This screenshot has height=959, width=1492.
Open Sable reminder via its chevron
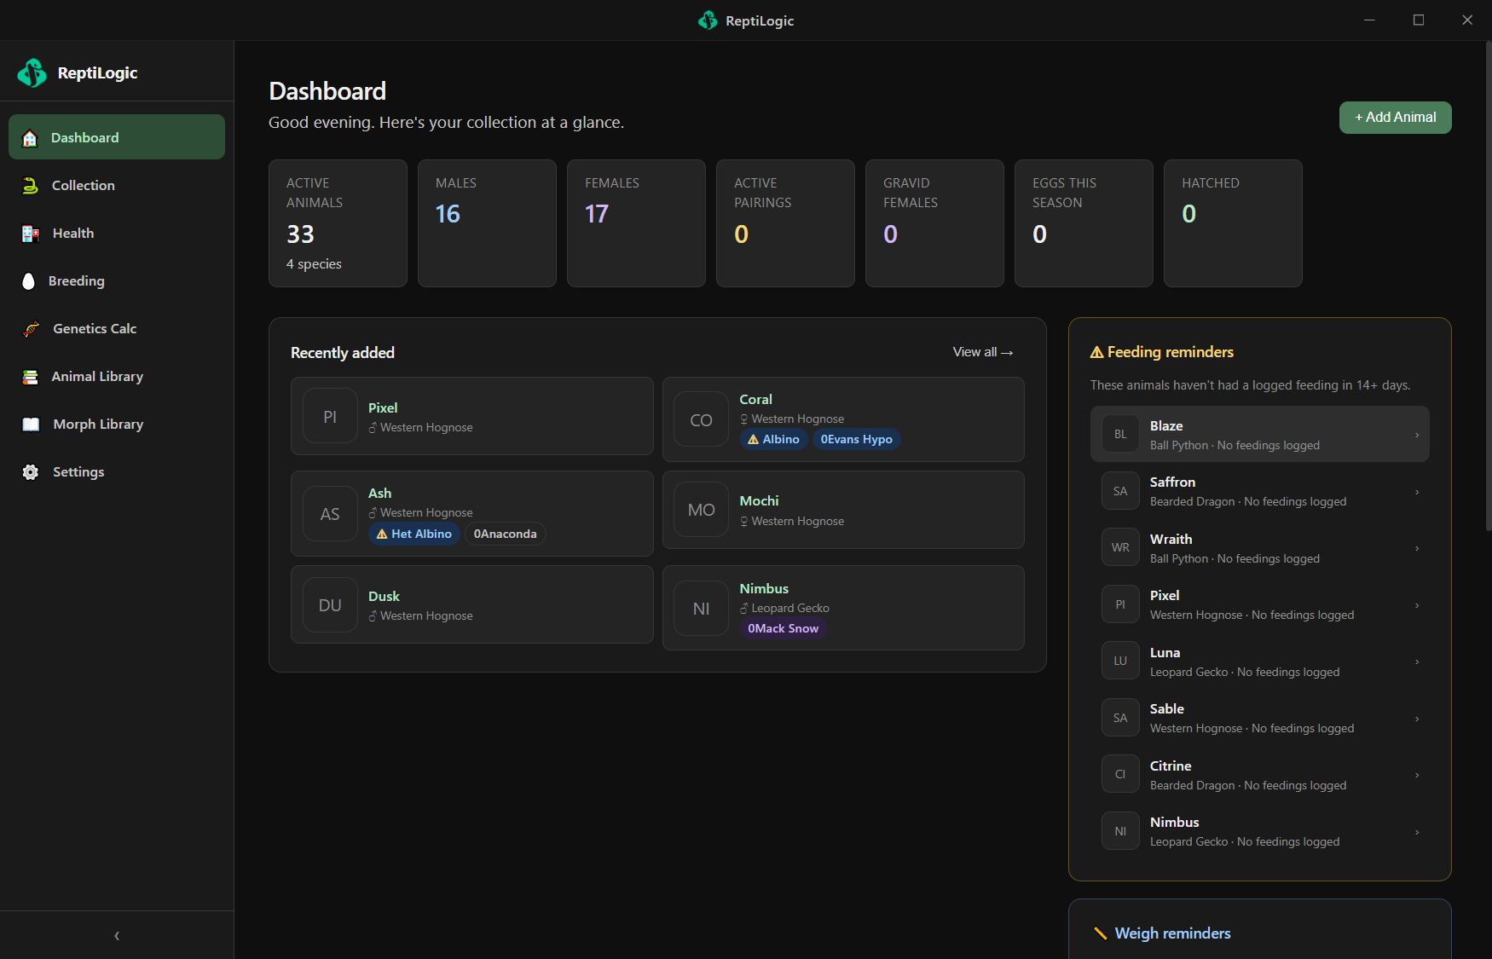[x=1417, y=719]
